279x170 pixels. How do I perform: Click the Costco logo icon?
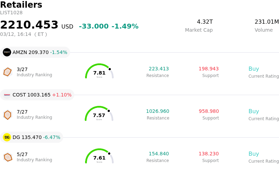pos(7,95)
